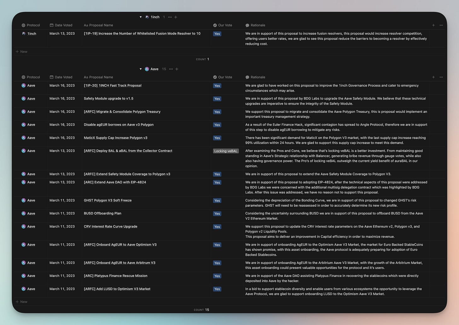Click 1inch protocol icon in the first row
Screen dimensions: 459x325
pyautogui.click(x=24, y=33)
